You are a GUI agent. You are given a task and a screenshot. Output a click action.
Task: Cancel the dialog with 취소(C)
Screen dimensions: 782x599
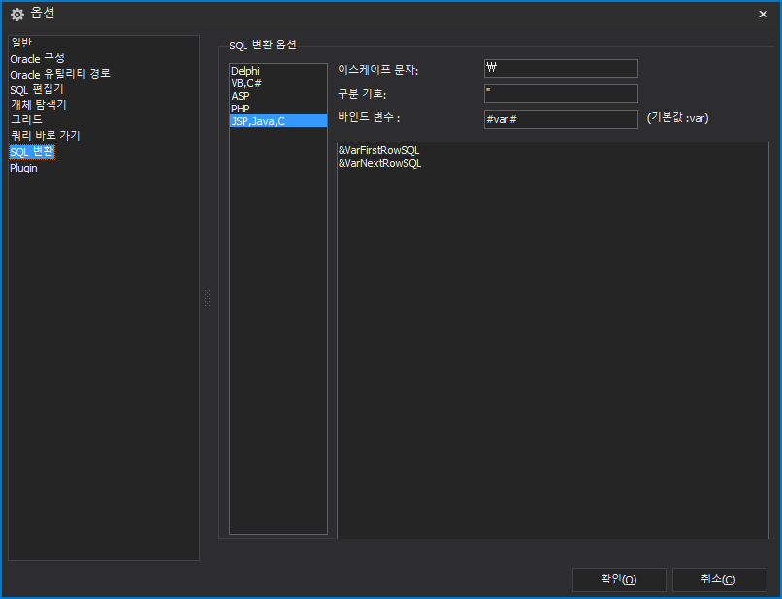point(719,580)
